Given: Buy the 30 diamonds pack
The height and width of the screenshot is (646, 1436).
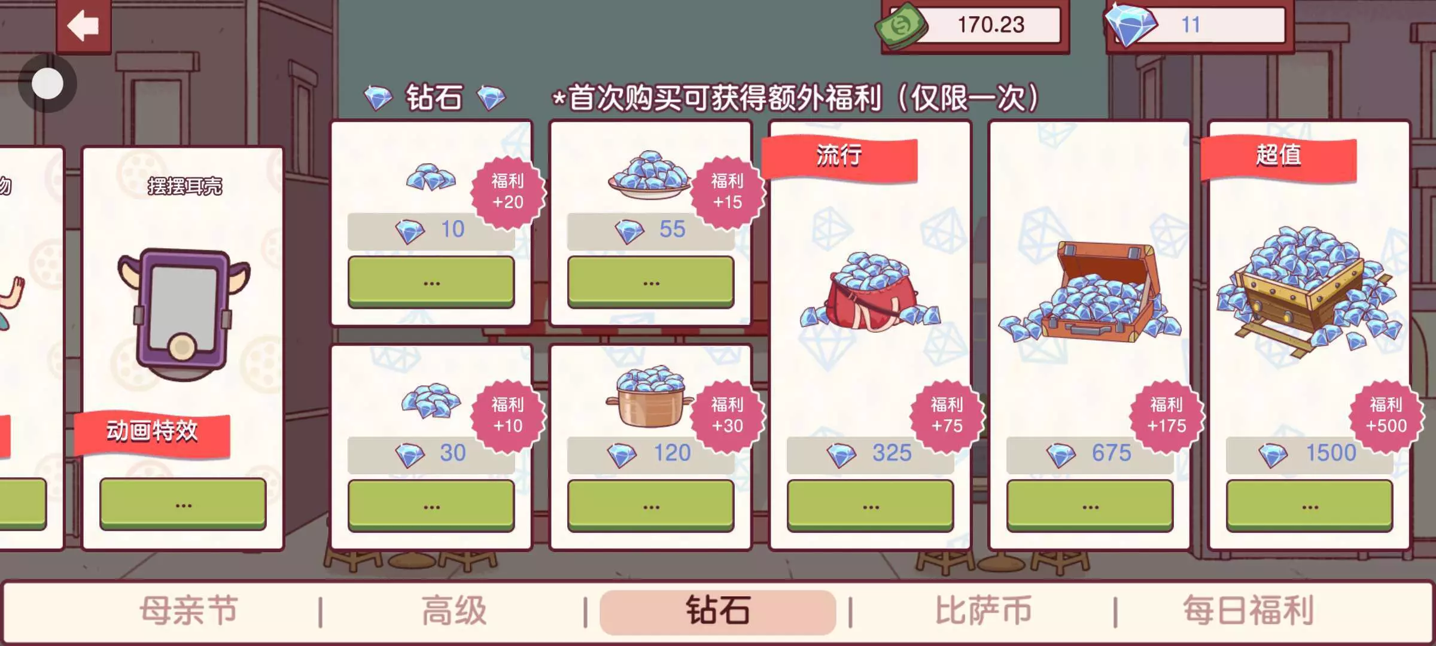Looking at the screenshot, I should 431,505.
